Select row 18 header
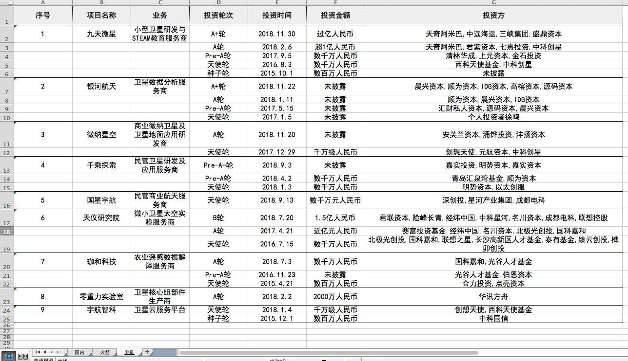628x361 pixels. pyautogui.click(x=7, y=231)
